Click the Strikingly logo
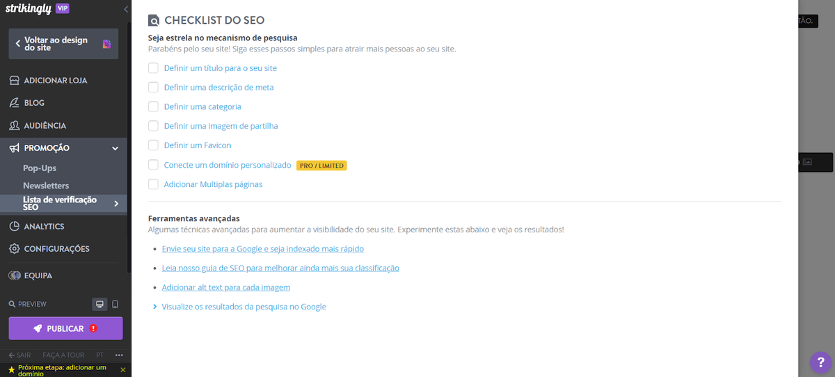 (29, 9)
